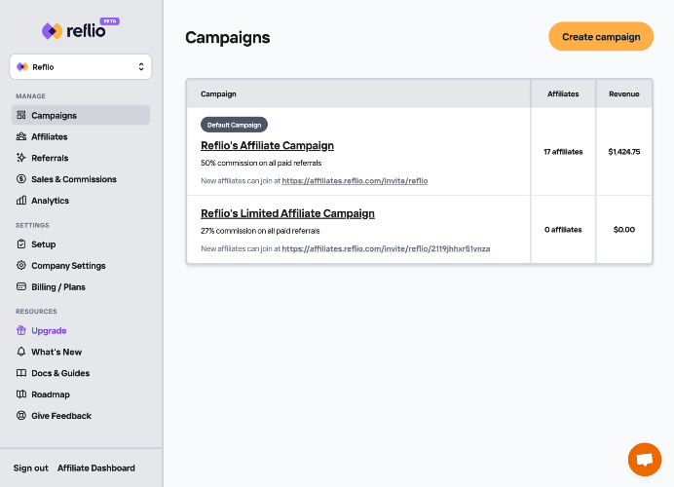Viewport: 674px width, 487px height.
Task: Expand the Reflio company switcher dropdown
Action: pos(81,67)
